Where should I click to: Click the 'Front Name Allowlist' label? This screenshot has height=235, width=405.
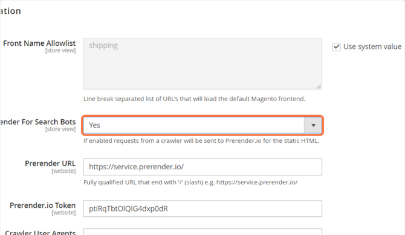pyautogui.click(x=39, y=43)
